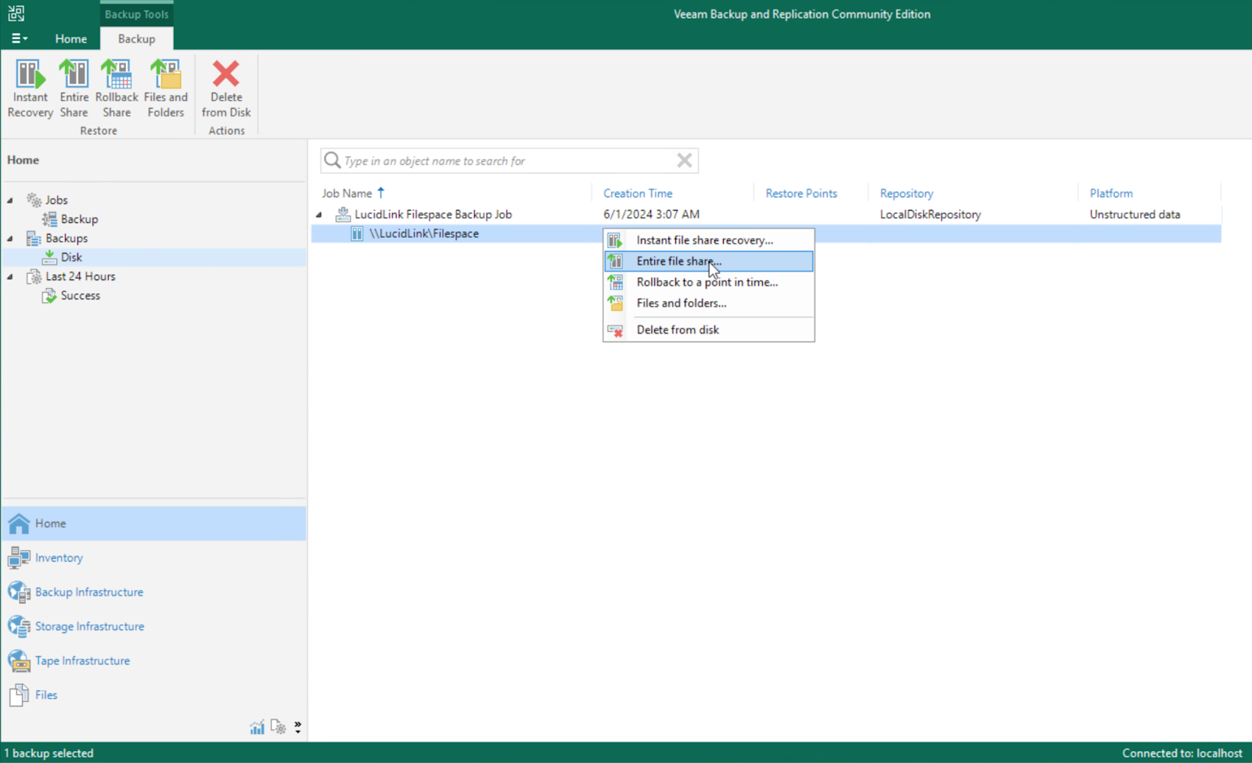This screenshot has width=1252, height=763.
Task: Sort by Job Name column header
Action: point(347,193)
